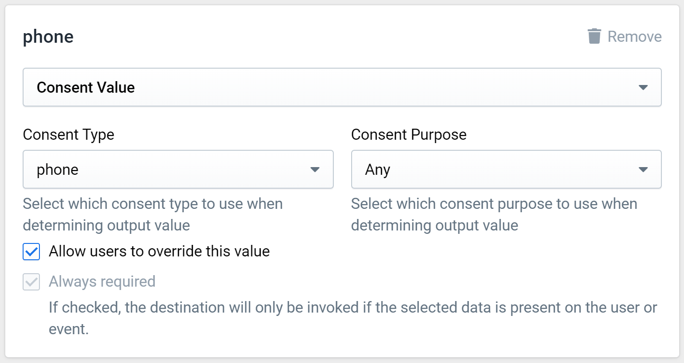Screen dimensions: 684x363
Task: Click the trash can icon
Action: click(595, 36)
